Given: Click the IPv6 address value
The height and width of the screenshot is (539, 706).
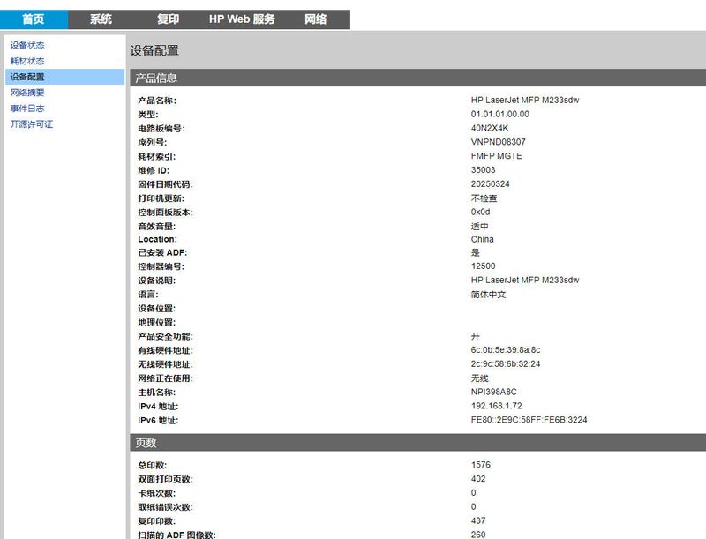Looking at the screenshot, I should [529, 420].
